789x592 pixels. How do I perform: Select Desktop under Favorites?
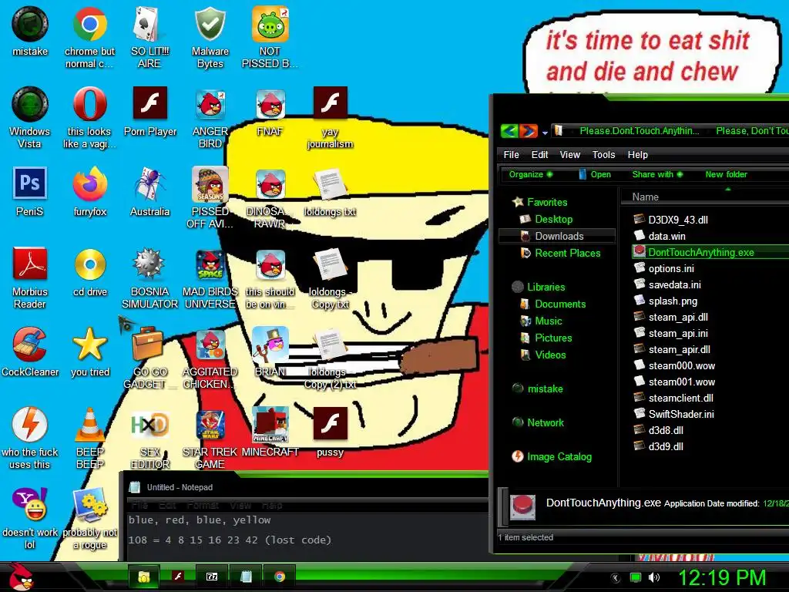click(553, 219)
